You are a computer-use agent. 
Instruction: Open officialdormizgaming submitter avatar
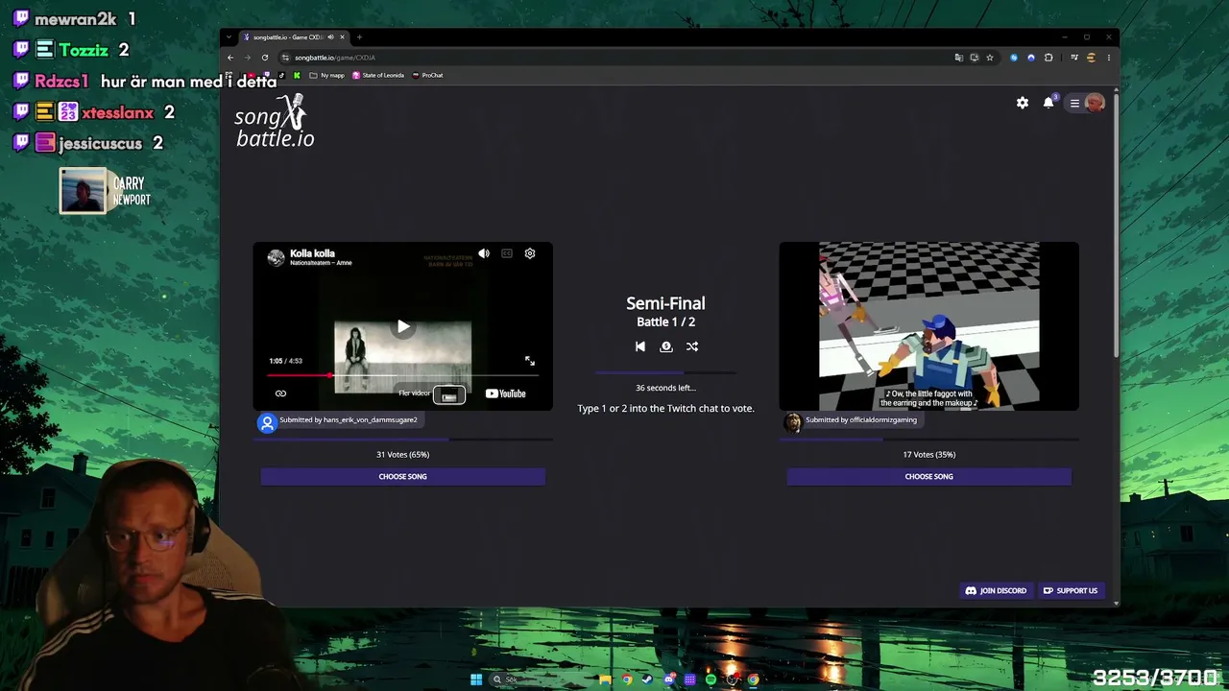pos(793,422)
